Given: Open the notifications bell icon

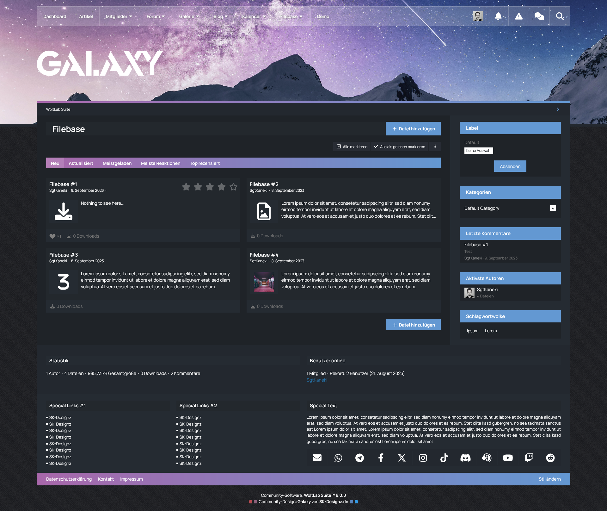Looking at the screenshot, I should [498, 16].
